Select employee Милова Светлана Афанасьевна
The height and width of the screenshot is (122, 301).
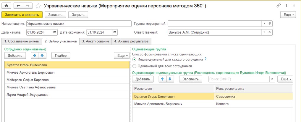point(67,87)
